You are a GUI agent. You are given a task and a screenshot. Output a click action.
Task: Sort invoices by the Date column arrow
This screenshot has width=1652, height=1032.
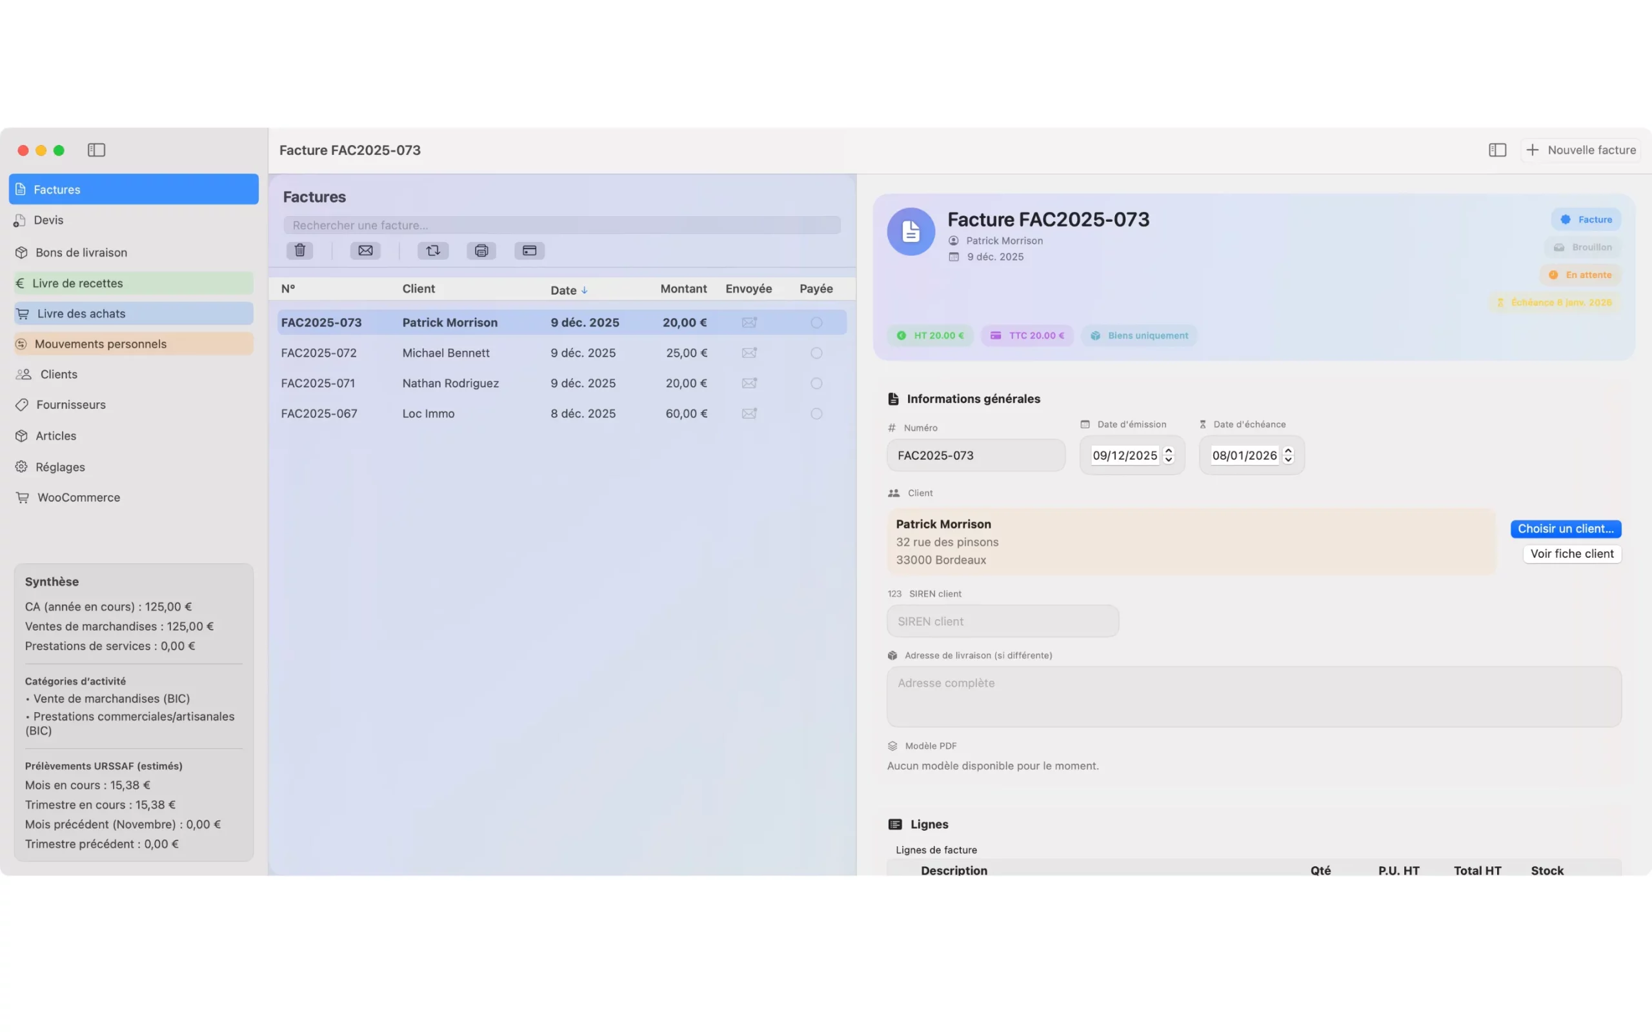pyautogui.click(x=586, y=290)
